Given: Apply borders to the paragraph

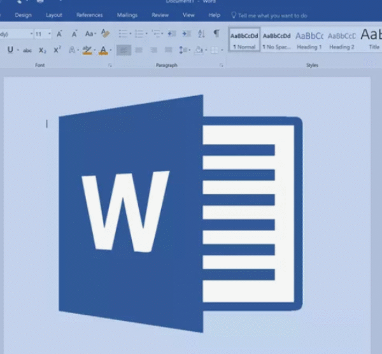Looking at the screenshot, I should 215,50.
